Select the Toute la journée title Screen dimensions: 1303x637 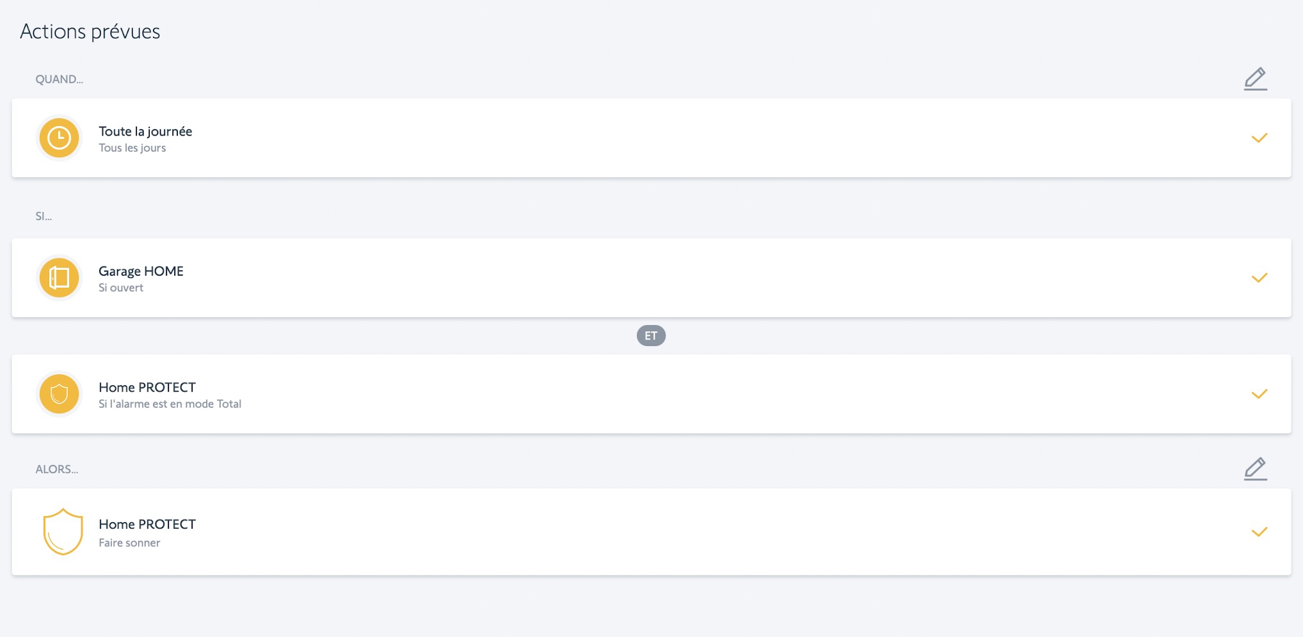(145, 131)
